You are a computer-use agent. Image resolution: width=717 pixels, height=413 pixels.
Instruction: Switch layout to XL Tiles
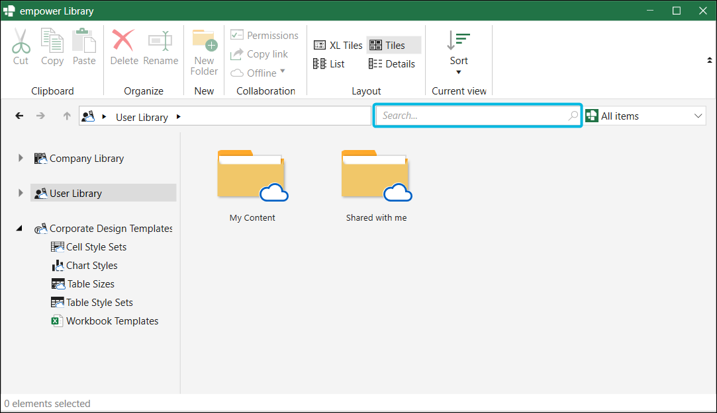pyautogui.click(x=338, y=45)
